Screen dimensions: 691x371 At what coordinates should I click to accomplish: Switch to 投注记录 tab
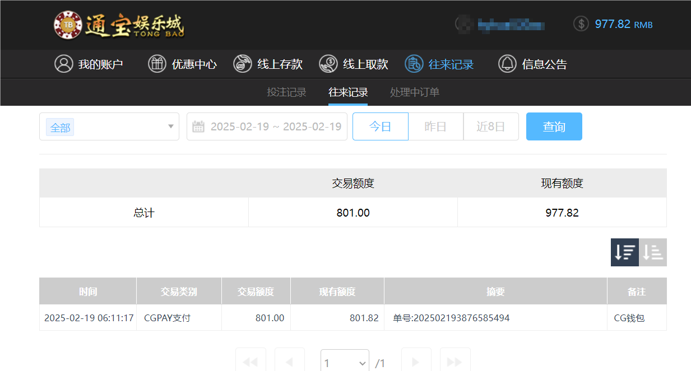click(286, 92)
